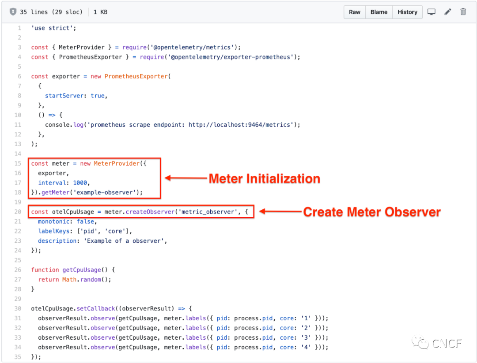This screenshot has height=363, width=477.
Task: Select line number 35
Action: [18, 357]
